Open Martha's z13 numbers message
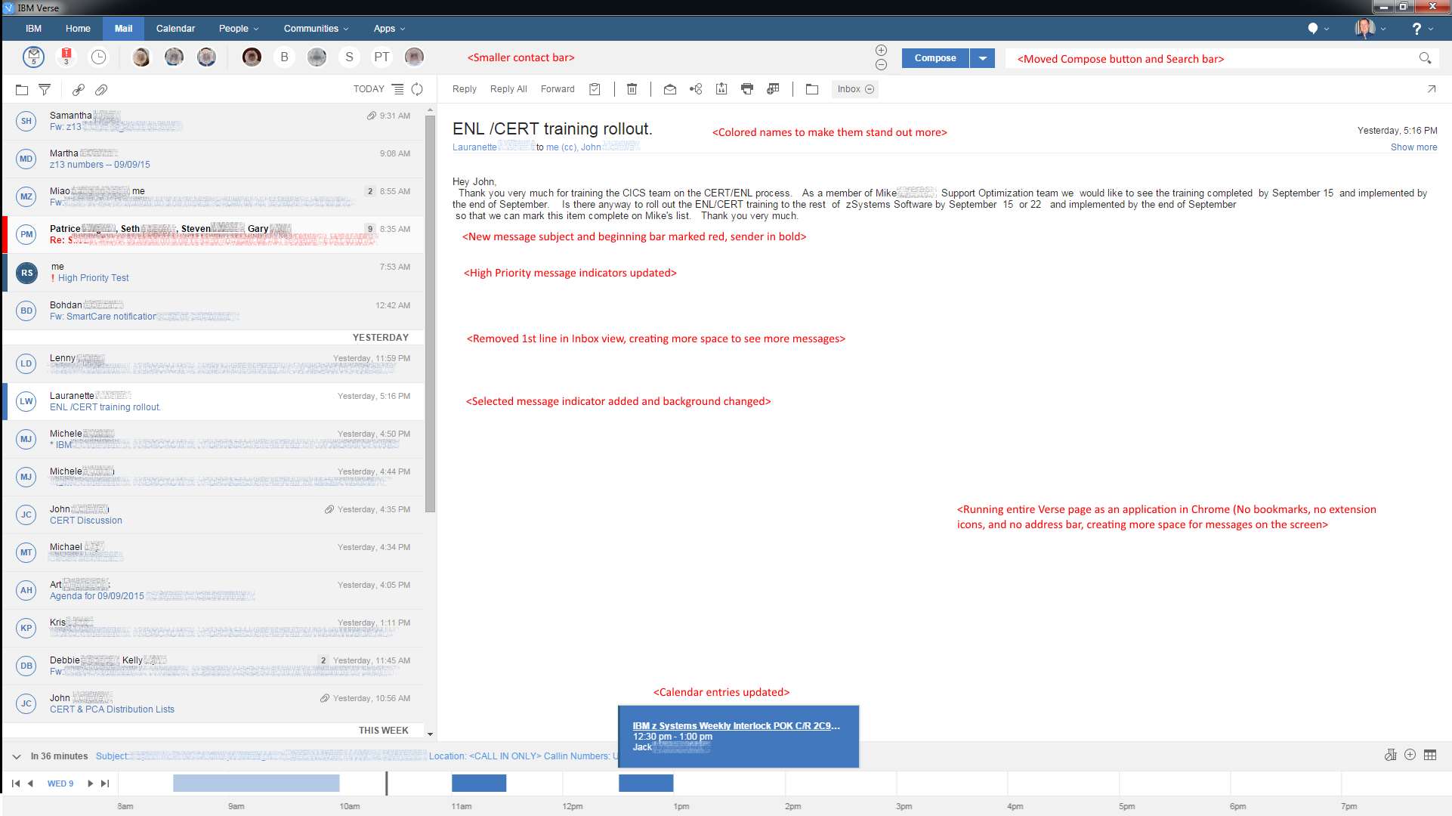1452x816 pixels. tap(214, 159)
